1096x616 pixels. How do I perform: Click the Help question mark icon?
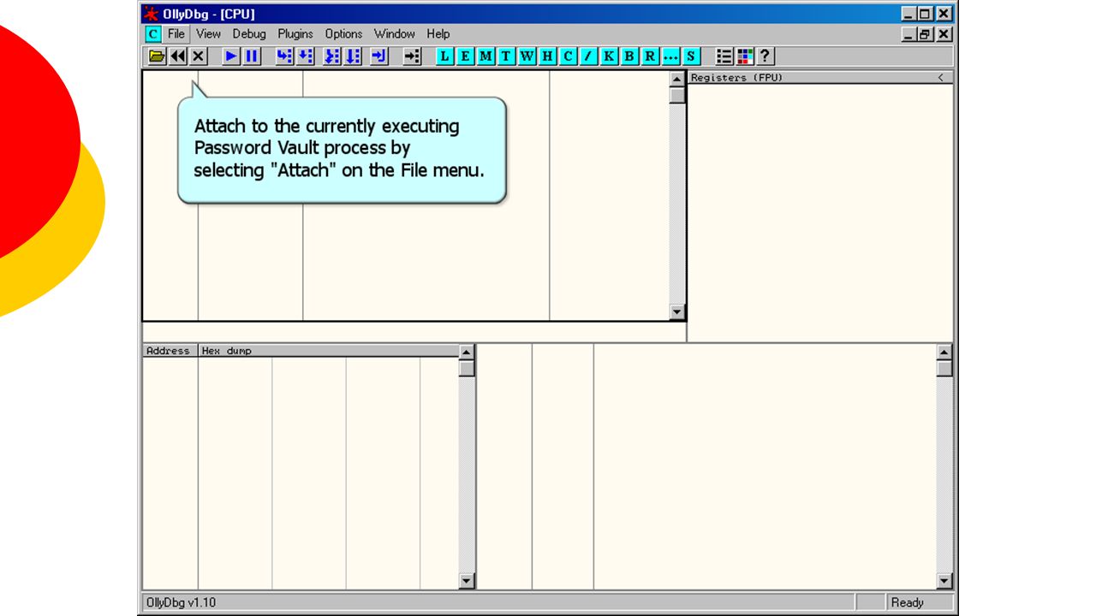pyautogui.click(x=765, y=56)
